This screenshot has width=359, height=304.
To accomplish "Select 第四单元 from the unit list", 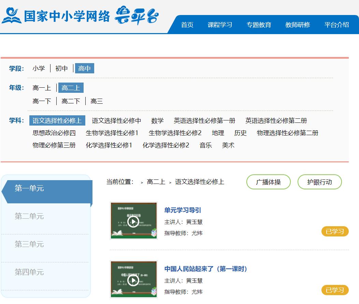I will (29, 272).
